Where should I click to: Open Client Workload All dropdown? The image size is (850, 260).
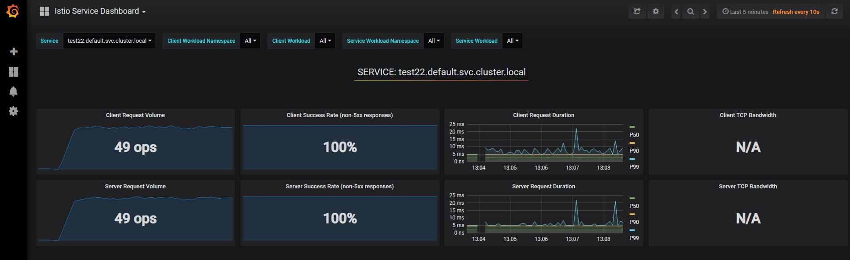coord(325,41)
